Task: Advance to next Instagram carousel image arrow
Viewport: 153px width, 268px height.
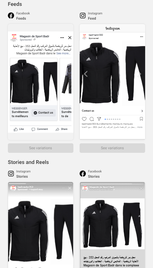Action: click(x=139, y=74)
